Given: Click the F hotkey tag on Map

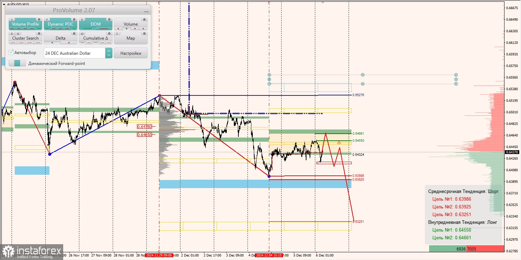Looking at the screenshot, I should click(118, 34).
